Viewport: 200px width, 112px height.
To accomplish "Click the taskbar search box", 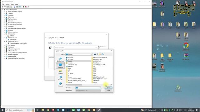I will pyautogui.click(x=20, y=110).
